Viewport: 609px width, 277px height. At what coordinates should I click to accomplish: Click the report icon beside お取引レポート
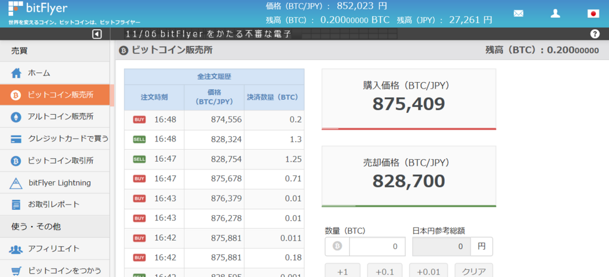coord(16,204)
